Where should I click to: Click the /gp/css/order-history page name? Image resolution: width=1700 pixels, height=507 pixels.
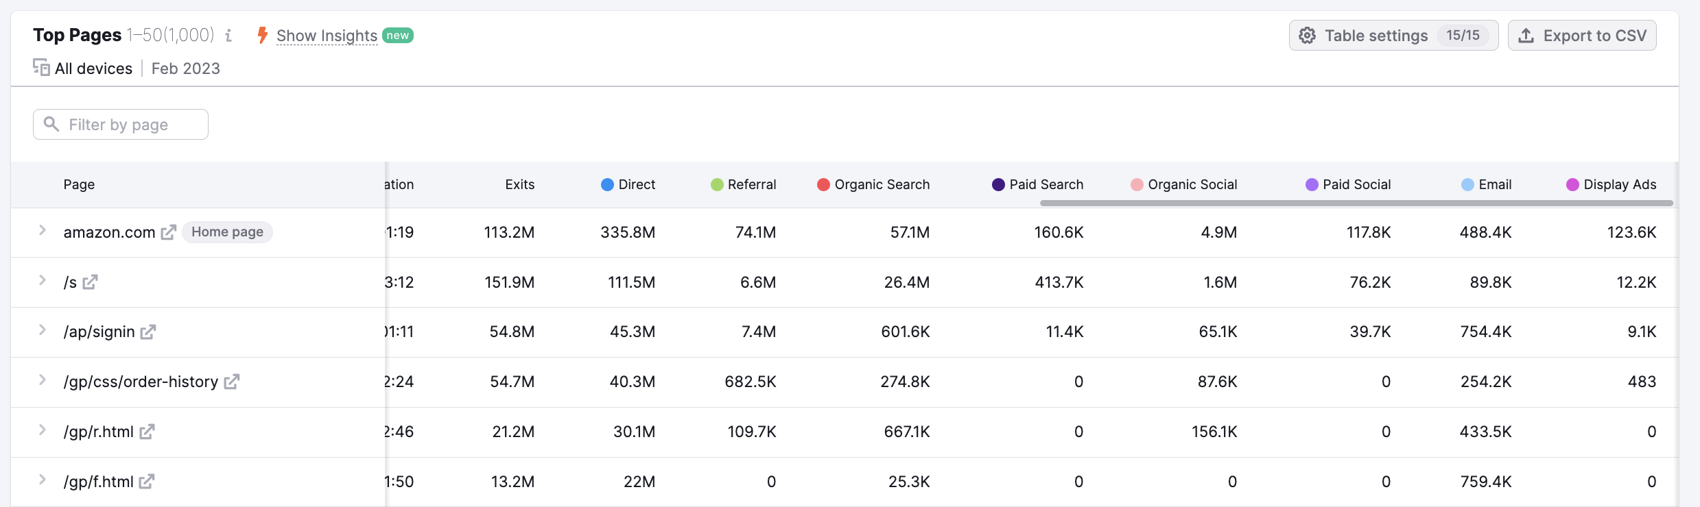pyautogui.click(x=141, y=382)
